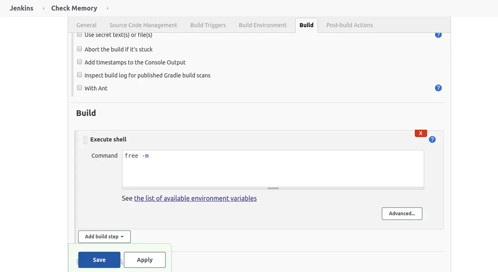Delete the Execute shell build step
Image resolution: width=498 pixels, height=272 pixels.
tap(421, 133)
